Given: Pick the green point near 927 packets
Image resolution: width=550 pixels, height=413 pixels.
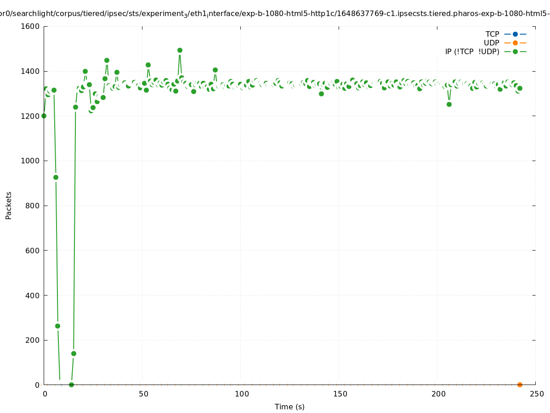Looking at the screenshot, I should (56, 177).
